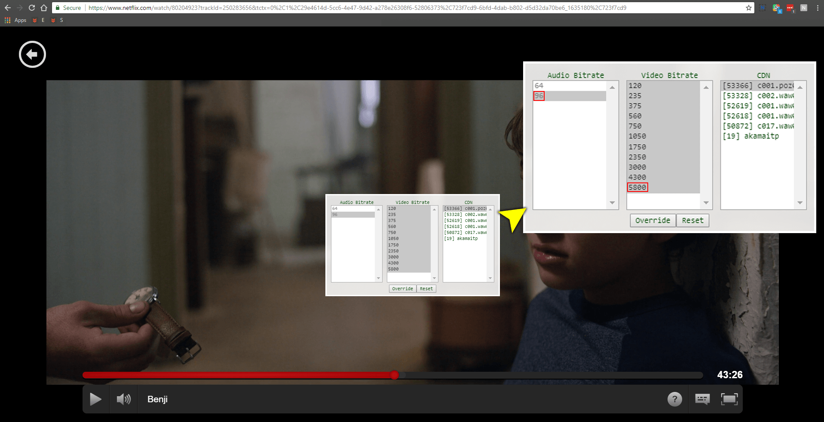Select CDN [53366] c001.poz in smaller panel

click(x=465, y=209)
